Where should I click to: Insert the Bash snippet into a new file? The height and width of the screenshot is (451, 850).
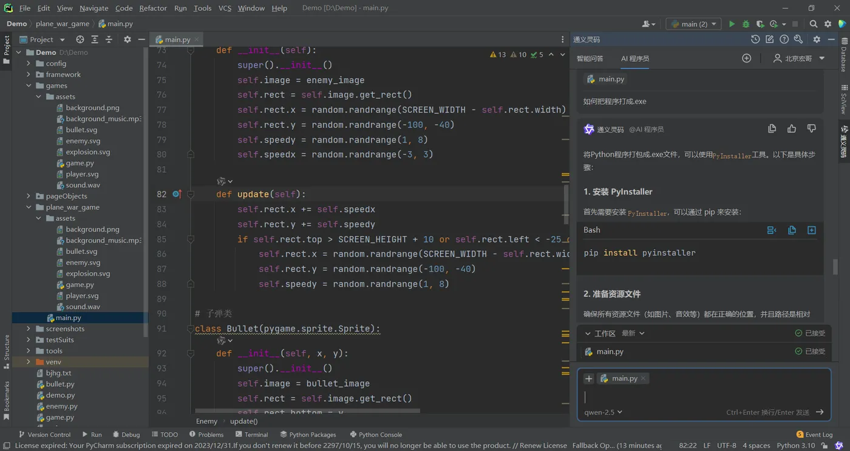811,230
